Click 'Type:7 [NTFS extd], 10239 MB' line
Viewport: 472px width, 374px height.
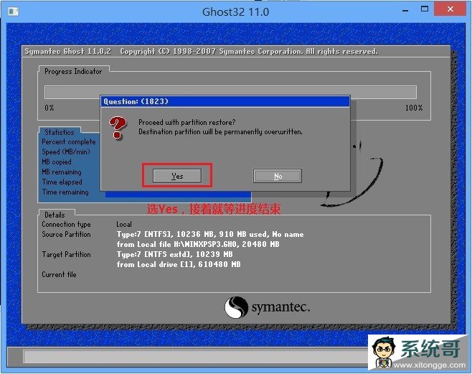[x=174, y=254]
